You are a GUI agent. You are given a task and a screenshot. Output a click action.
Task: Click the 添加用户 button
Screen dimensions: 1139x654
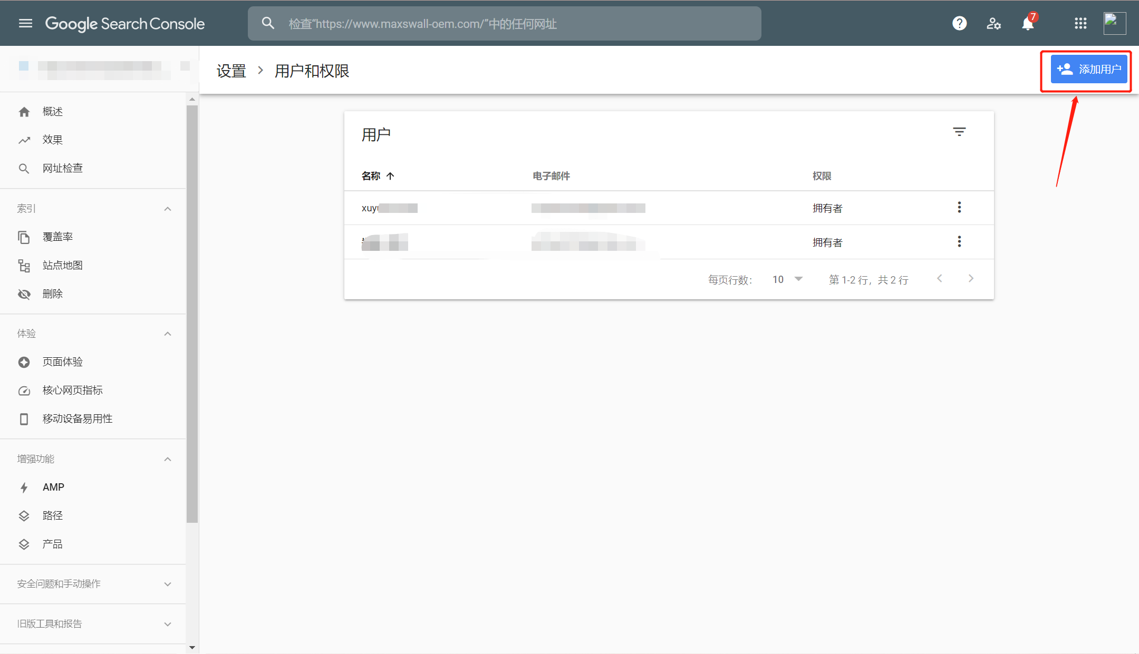[1088, 69]
